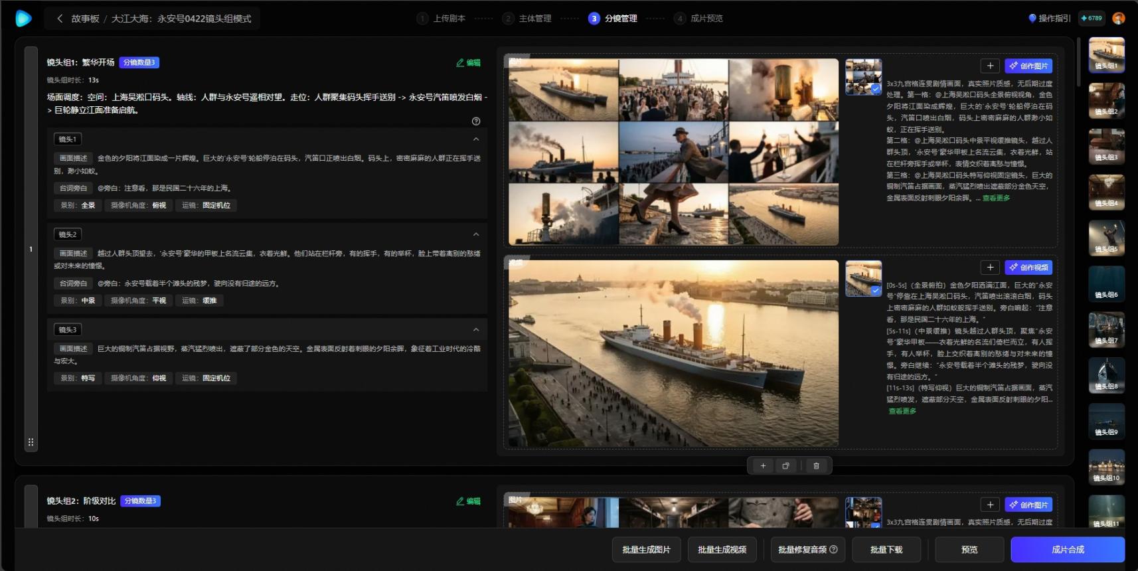Toggle the checked ship video thumbnail
The image size is (1138, 571).
(x=864, y=278)
